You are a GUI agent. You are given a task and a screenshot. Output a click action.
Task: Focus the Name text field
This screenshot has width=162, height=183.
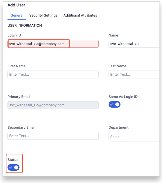tap(134, 44)
